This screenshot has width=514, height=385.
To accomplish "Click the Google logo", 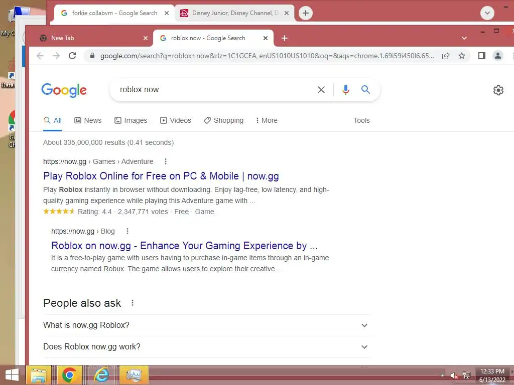I will 64,90.
